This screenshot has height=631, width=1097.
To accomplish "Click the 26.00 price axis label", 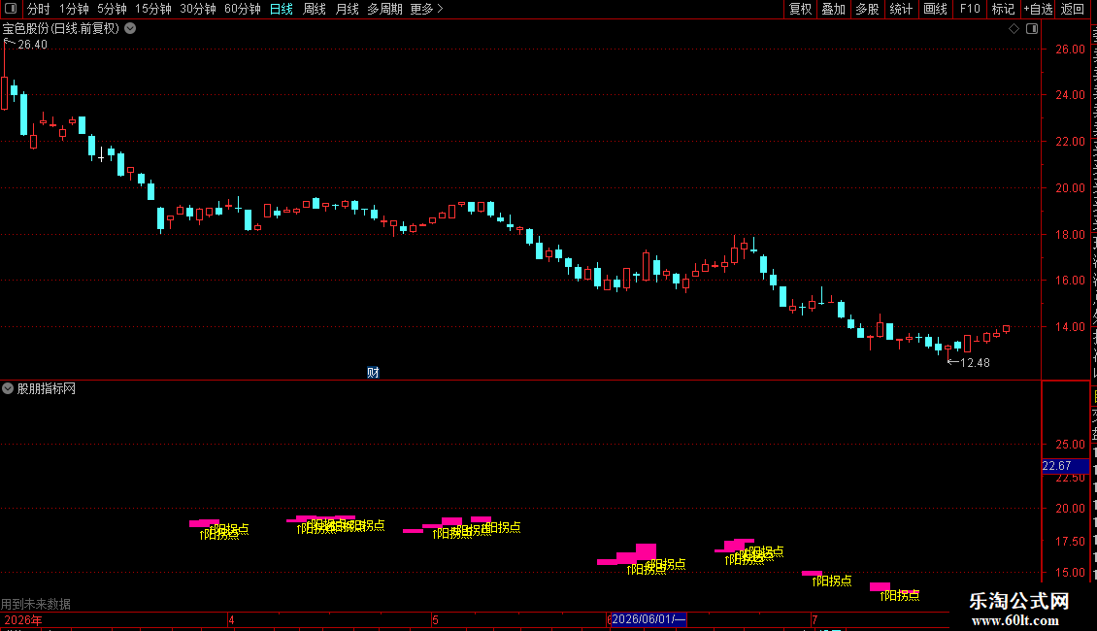I will [1071, 49].
